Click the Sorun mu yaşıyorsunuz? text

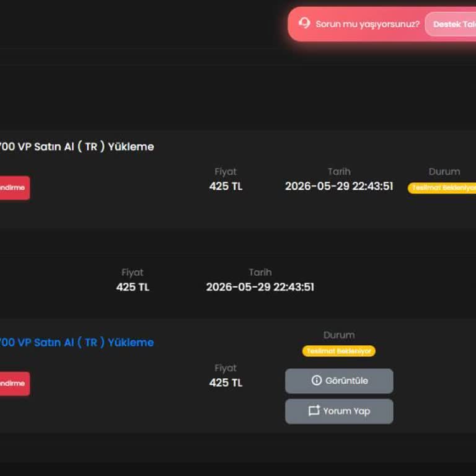[x=368, y=24]
